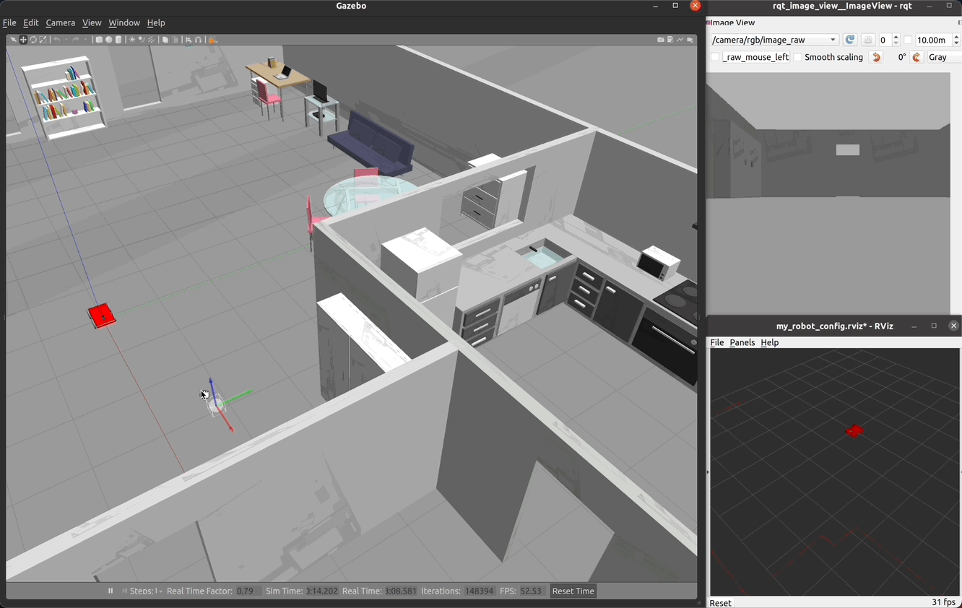Image resolution: width=962 pixels, height=608 pixels.
Task: Insert a box shape
Action: tap(99, 40)
